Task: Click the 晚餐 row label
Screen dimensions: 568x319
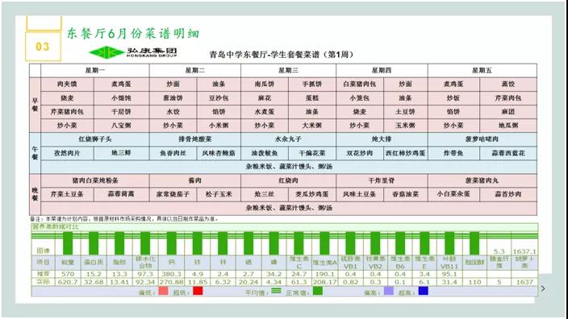Action: [35, 194]
